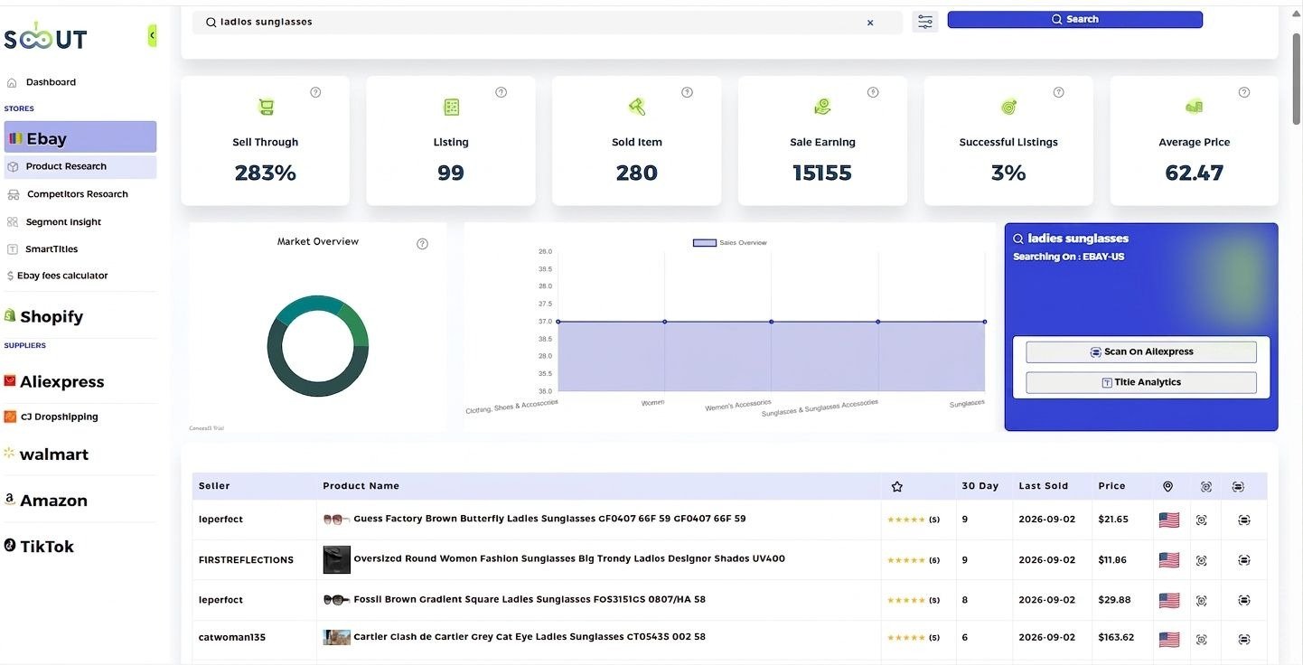Image resolution: width=1303 pixels, height=665 pixels.
Task: Show help for the Sell Through card
Action: tap(315, 92)
